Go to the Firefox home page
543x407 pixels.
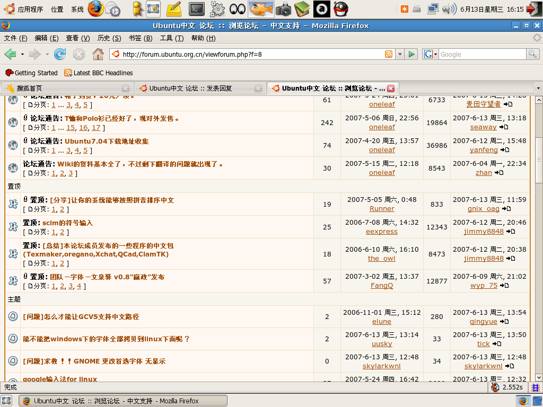tap(98, 54)
